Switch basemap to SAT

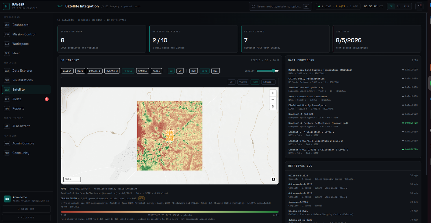(232, 82)
